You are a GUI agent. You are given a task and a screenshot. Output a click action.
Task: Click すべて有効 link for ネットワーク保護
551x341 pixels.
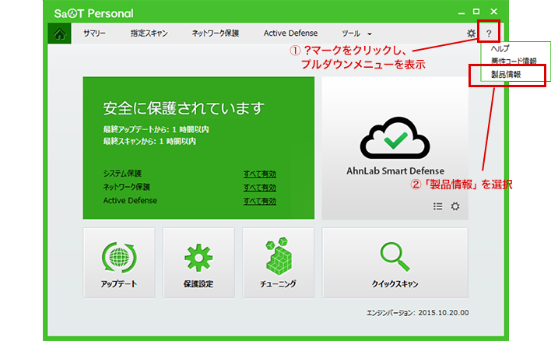[x=260, y=188]
